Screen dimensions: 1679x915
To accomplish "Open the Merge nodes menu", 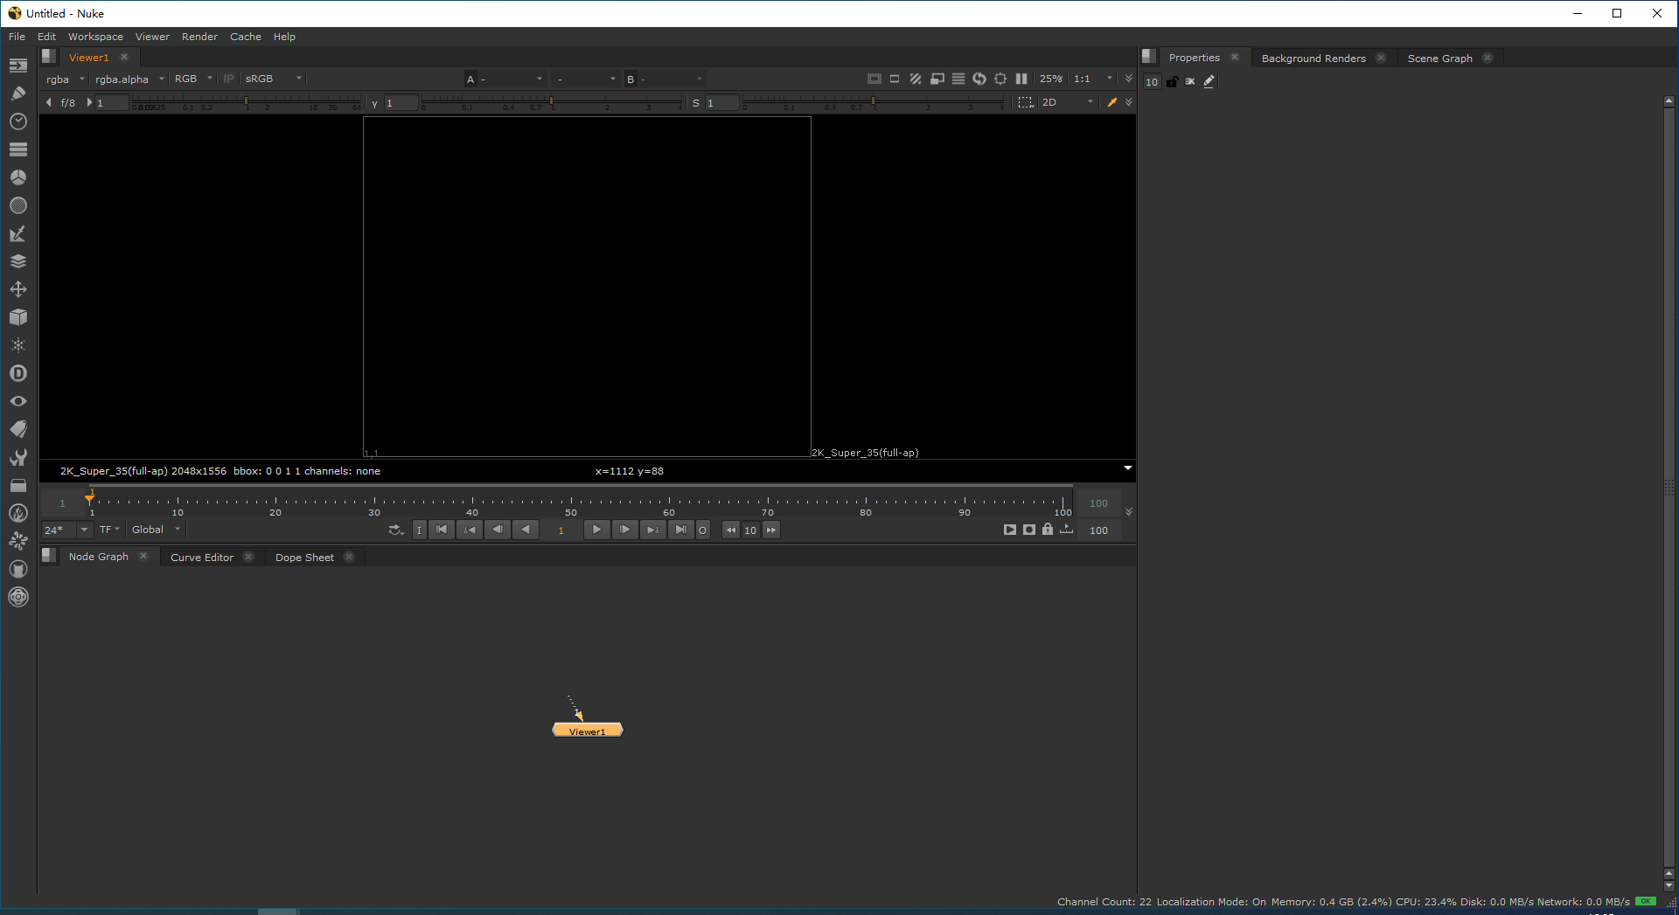I will click(18, 261).
